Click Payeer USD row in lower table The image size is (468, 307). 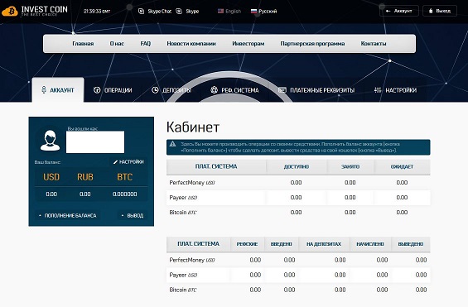(298, 275)
